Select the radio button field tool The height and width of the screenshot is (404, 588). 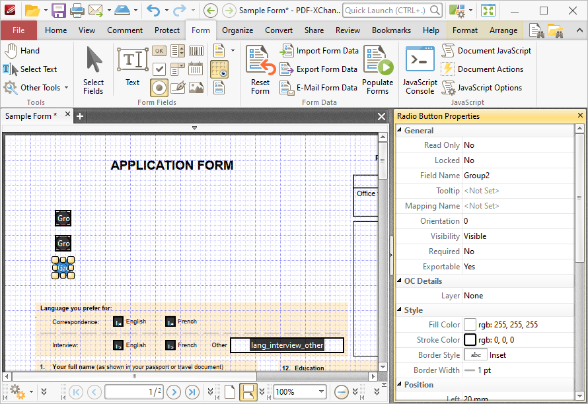pyautogui.click(x=159, y=88)
